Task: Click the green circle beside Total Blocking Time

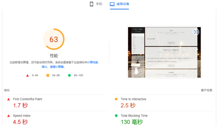Action: pos(116,116)
